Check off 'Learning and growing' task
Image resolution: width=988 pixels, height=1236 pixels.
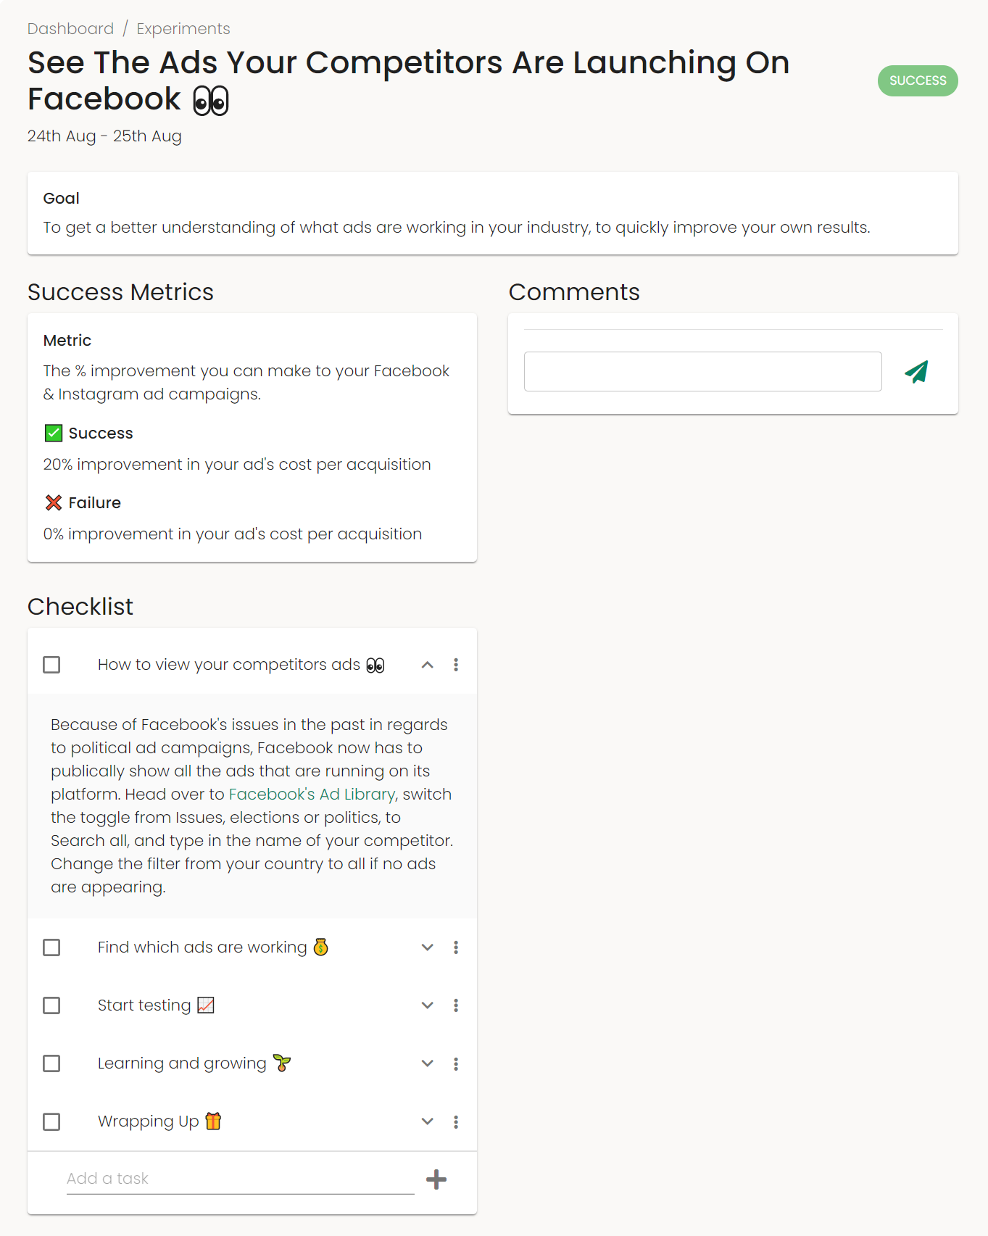[51, 1063]
